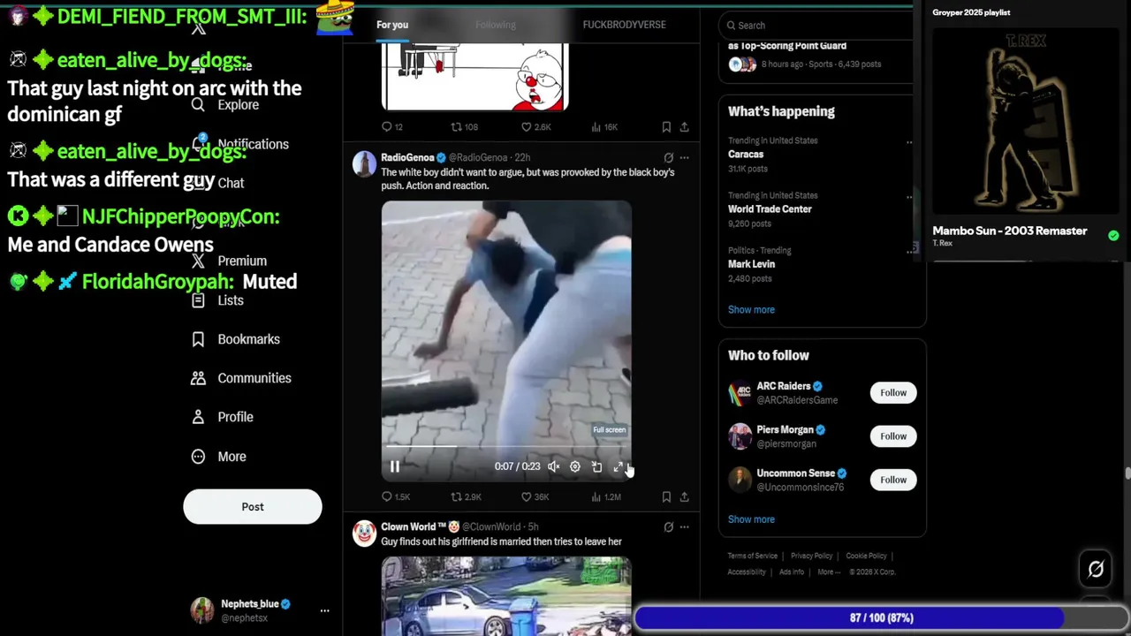Open the Grok floating button
Viewport: 1131px width, 636px height.
pos(1096,570)
